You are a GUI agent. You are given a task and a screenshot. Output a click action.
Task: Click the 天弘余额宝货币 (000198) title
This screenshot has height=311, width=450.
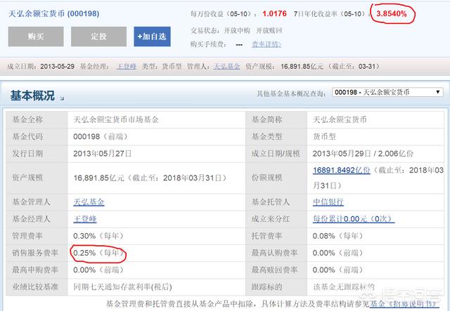(53, 13)
